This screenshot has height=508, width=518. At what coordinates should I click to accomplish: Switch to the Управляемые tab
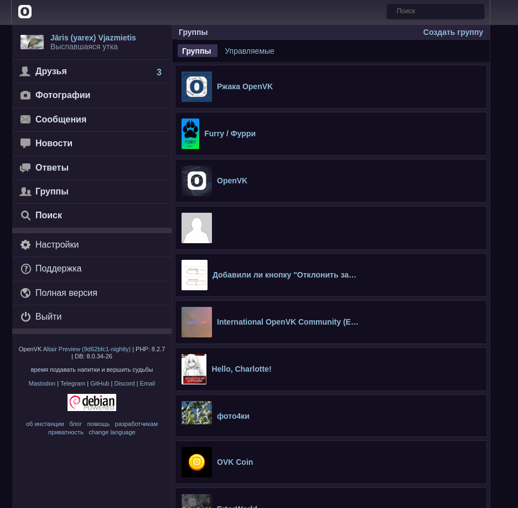[x=249, y=51]
